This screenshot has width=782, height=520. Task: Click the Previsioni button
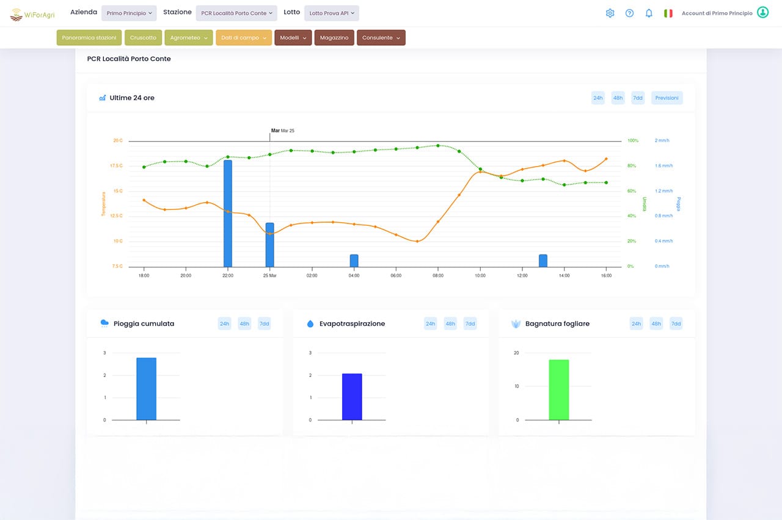(x=667, y=98)
